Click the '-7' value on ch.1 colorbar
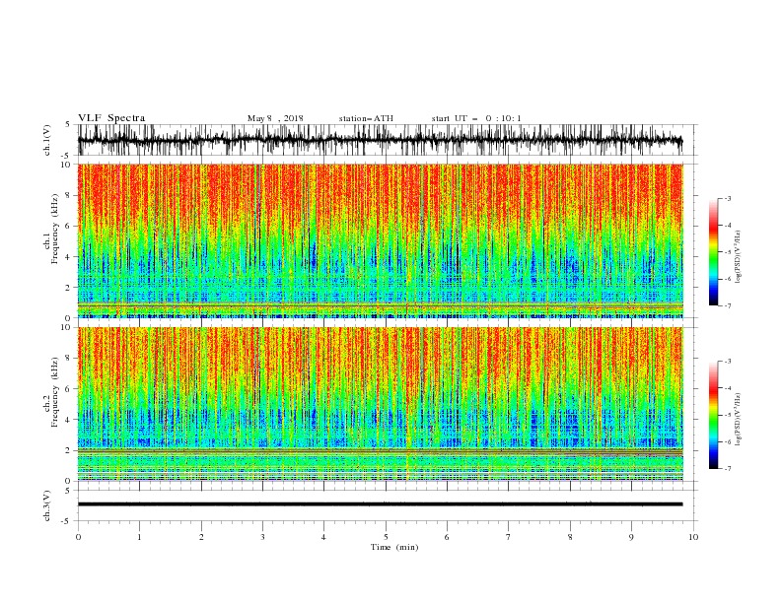 click(x=728, y=306)
